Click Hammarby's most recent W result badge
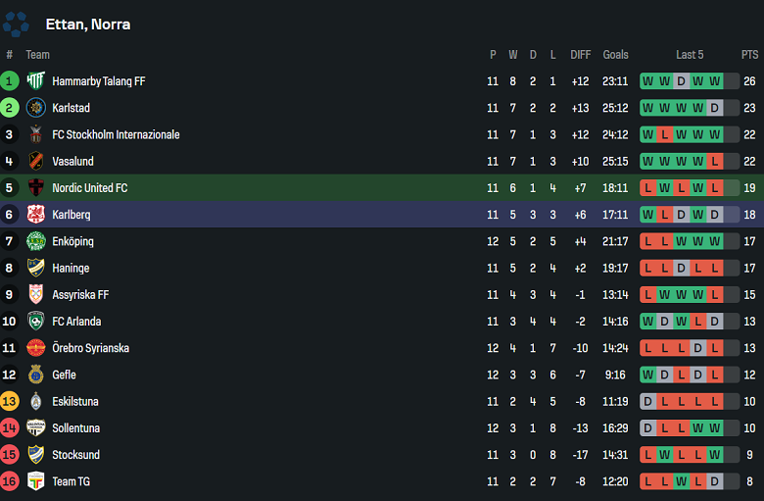This screenshot has height=501, width=764. [x=715, y=81]
